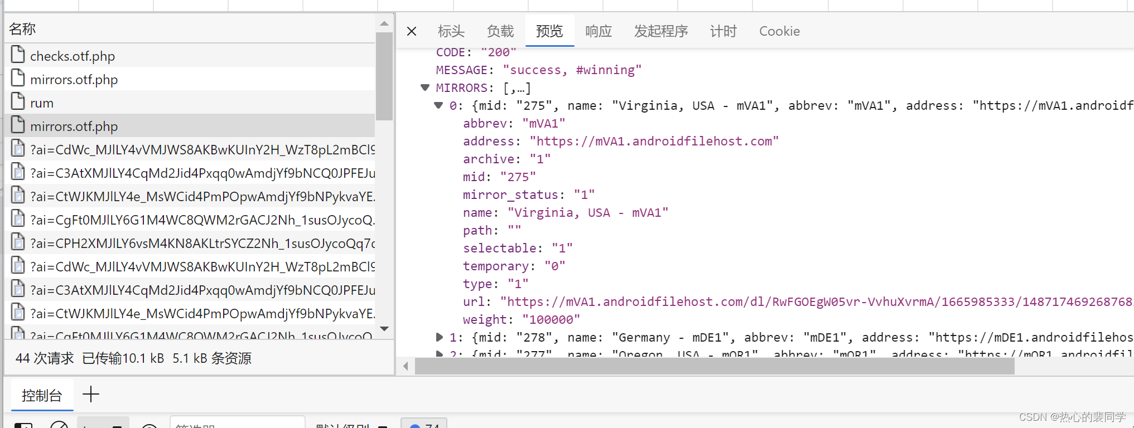The width and height of the screenshot is (1134, 428).
Task: Click the 已传输10.1 kB status text
Action: [x=123, y=358]
